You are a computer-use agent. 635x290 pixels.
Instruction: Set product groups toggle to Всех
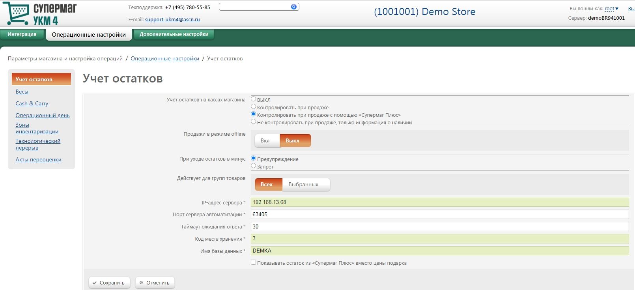click(269, 184)
